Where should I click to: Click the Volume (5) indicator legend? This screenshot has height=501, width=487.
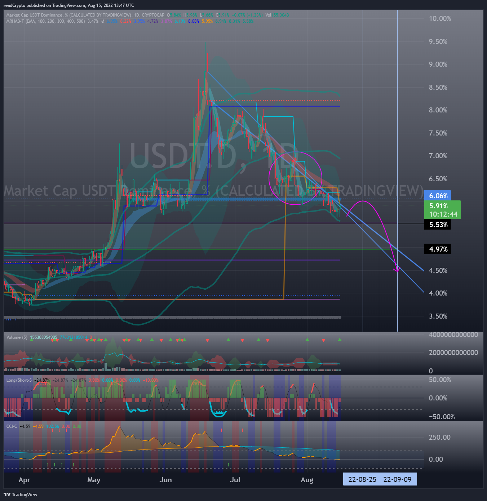(17, 337)
